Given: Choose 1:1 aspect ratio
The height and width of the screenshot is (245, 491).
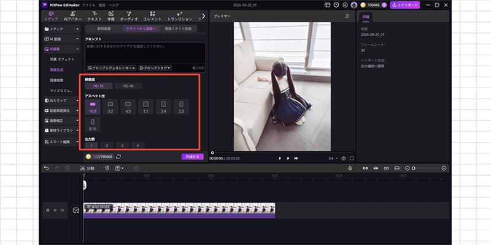Looking at the screenshot, I should click(145, 107).
